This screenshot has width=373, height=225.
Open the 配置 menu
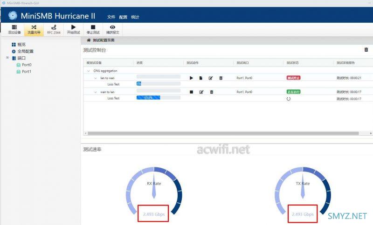[x=123, y=17]
